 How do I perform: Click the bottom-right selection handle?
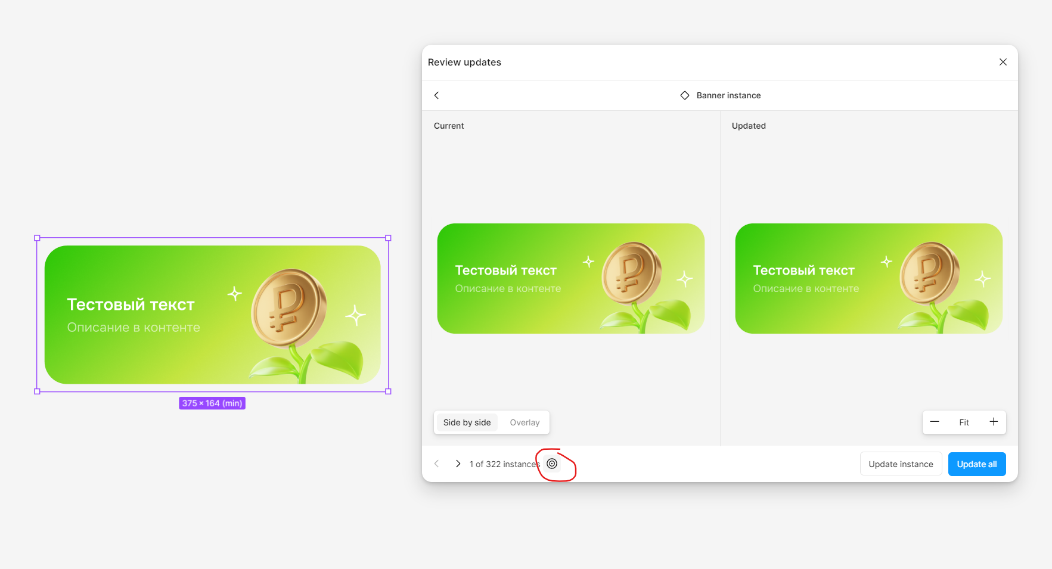(388, 391)
